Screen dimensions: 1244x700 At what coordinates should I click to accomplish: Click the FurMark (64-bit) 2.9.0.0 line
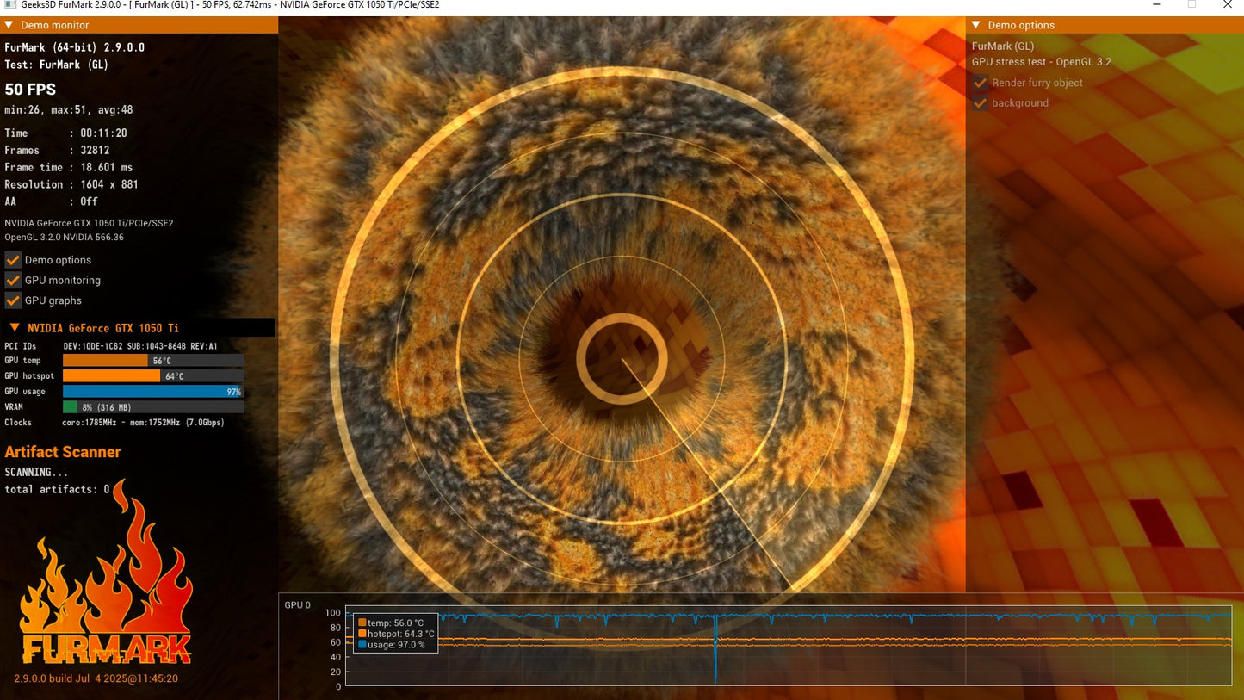(75, 48)
